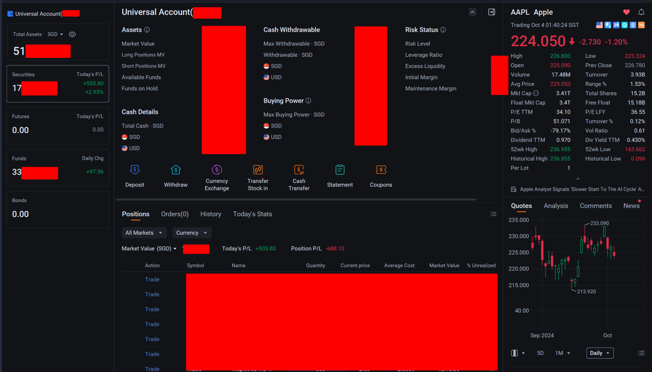The height and width of the screenshot is (372, 652).
Task: Dock the panel using the arrow sidebar icon
Action: click(x=492, y=12)
